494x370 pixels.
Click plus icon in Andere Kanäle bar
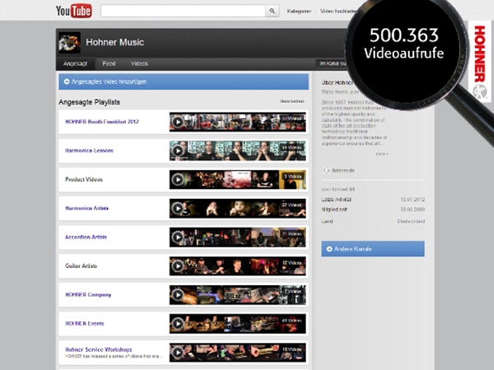tap(329, 249)
